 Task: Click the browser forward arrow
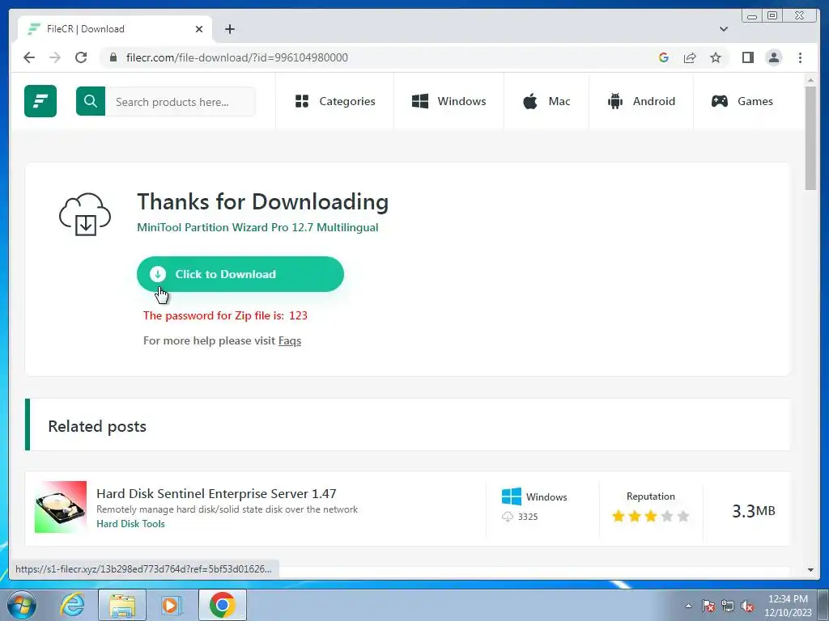(55, 57)
